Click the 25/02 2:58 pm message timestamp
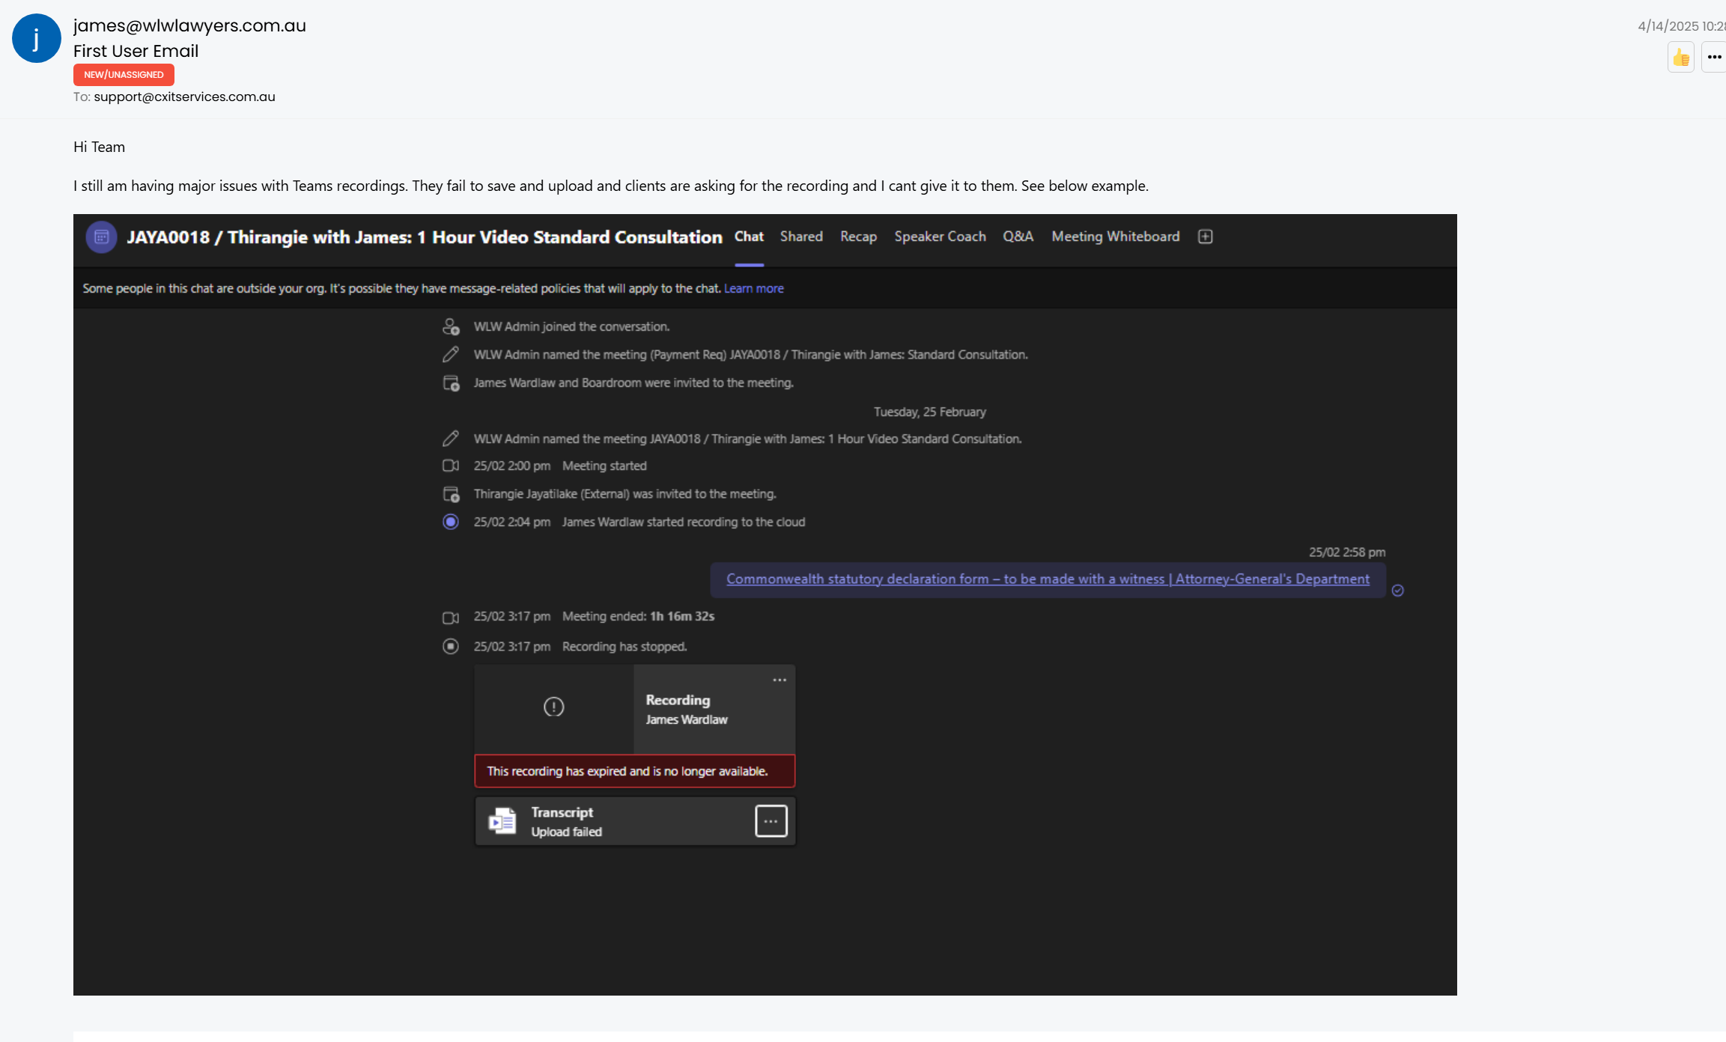The width and height of the screenshot is (1726, 1042). 1347,552
